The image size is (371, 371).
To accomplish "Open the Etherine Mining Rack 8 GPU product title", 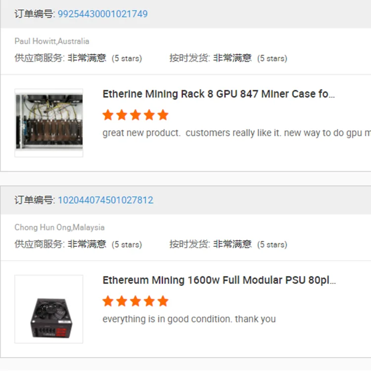I will pyautogui.click(x=219, y=94).
